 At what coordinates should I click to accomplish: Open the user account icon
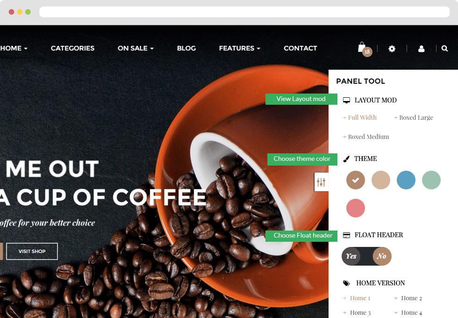pyautogui.click(x=421, y=49)
